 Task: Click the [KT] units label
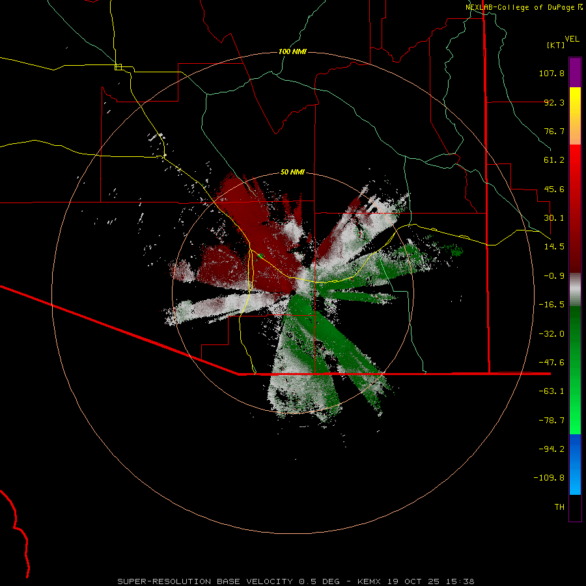coord(555,45)
